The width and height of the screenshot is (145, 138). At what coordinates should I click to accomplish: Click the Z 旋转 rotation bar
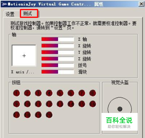[x=58, y=59]
